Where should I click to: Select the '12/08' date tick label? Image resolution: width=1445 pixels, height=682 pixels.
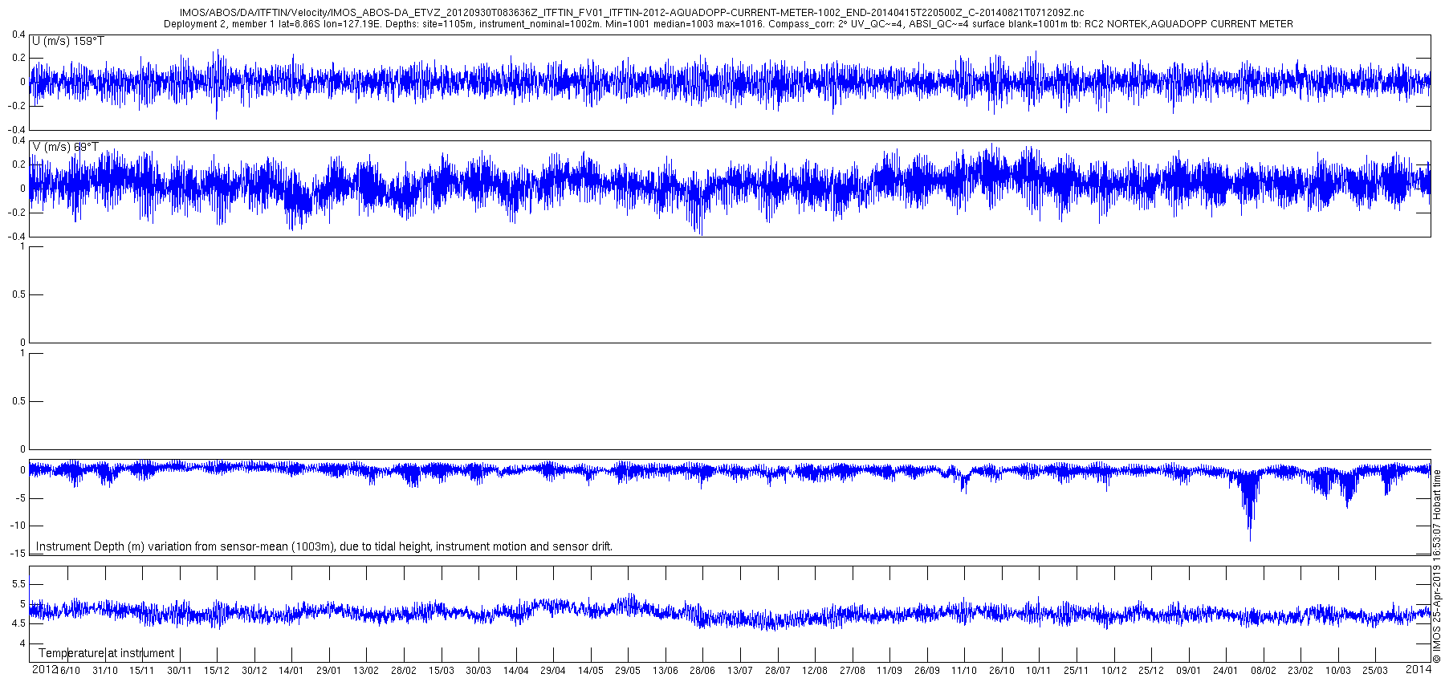pos(815,671)
